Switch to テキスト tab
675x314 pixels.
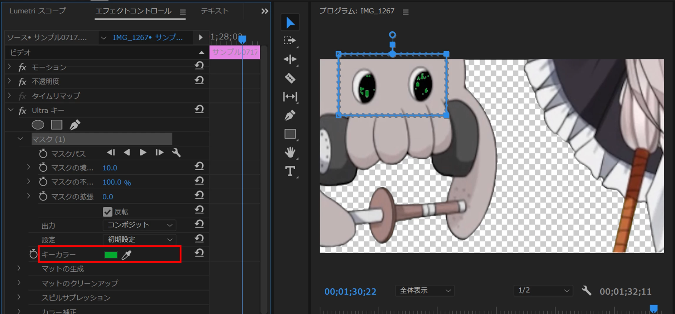pyautogui.click(x=214, y=11)
